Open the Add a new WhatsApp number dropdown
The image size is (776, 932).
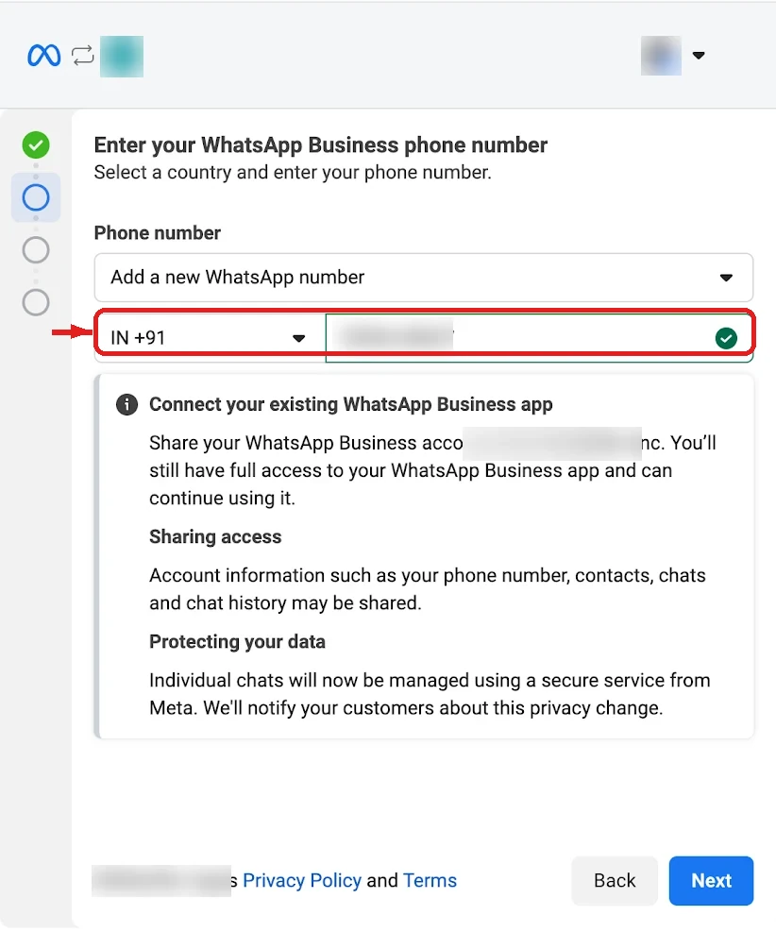click(424, 278)
